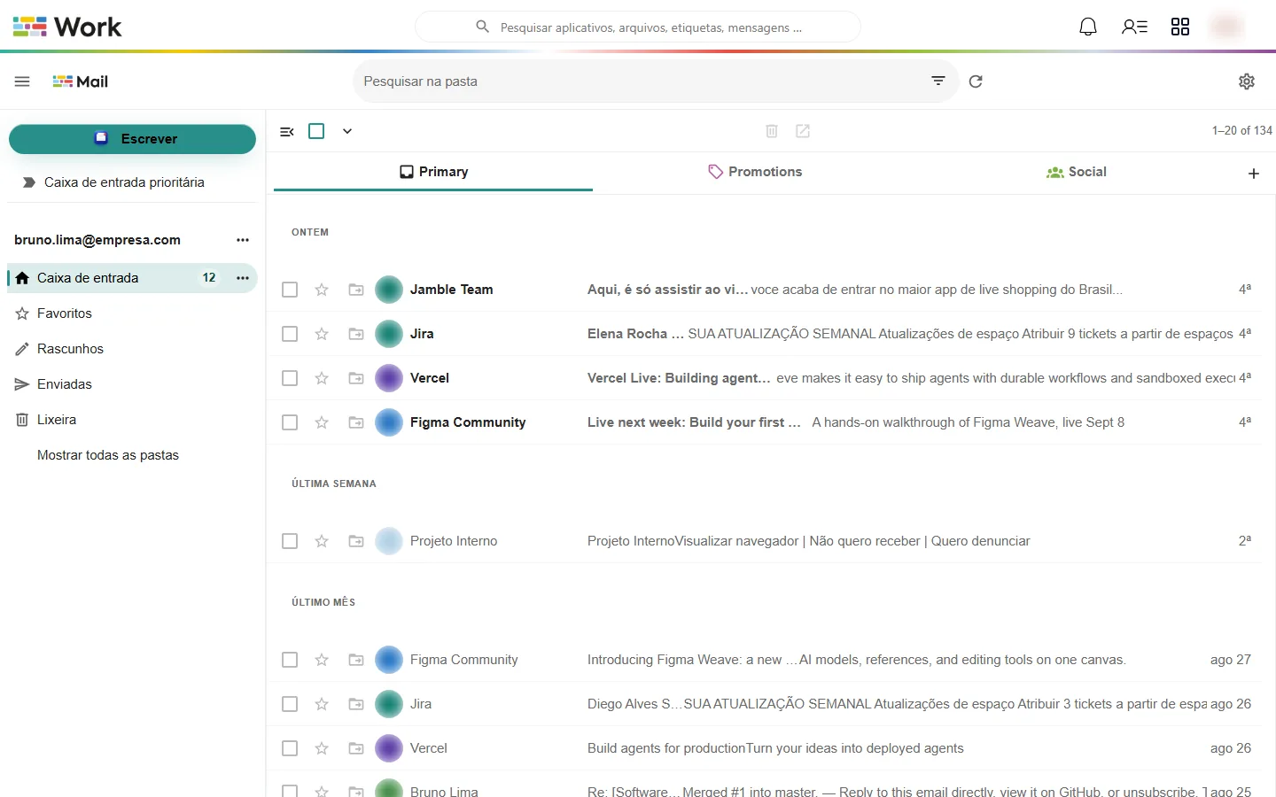Open the Mail app logo link

coord(80,81)
